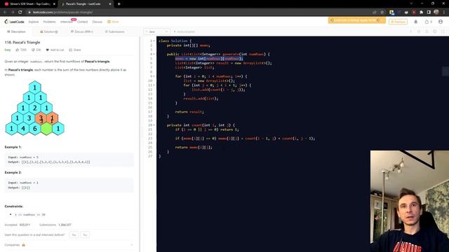Click the browser back arrow

[x=5, y=13]
